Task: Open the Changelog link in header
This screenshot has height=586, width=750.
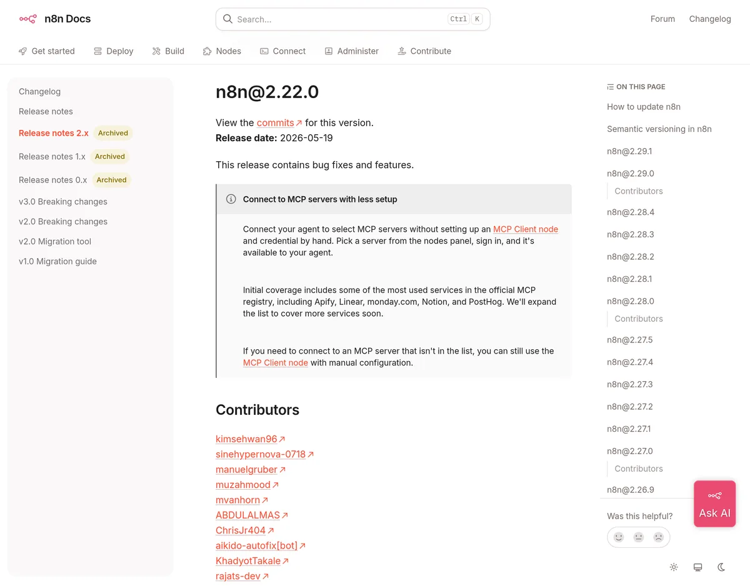Action: 710,19
